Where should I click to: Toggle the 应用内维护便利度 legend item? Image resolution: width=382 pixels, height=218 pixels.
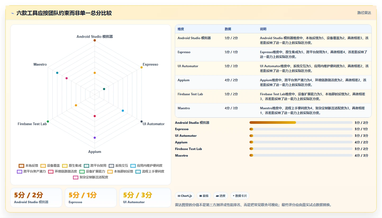146,166
